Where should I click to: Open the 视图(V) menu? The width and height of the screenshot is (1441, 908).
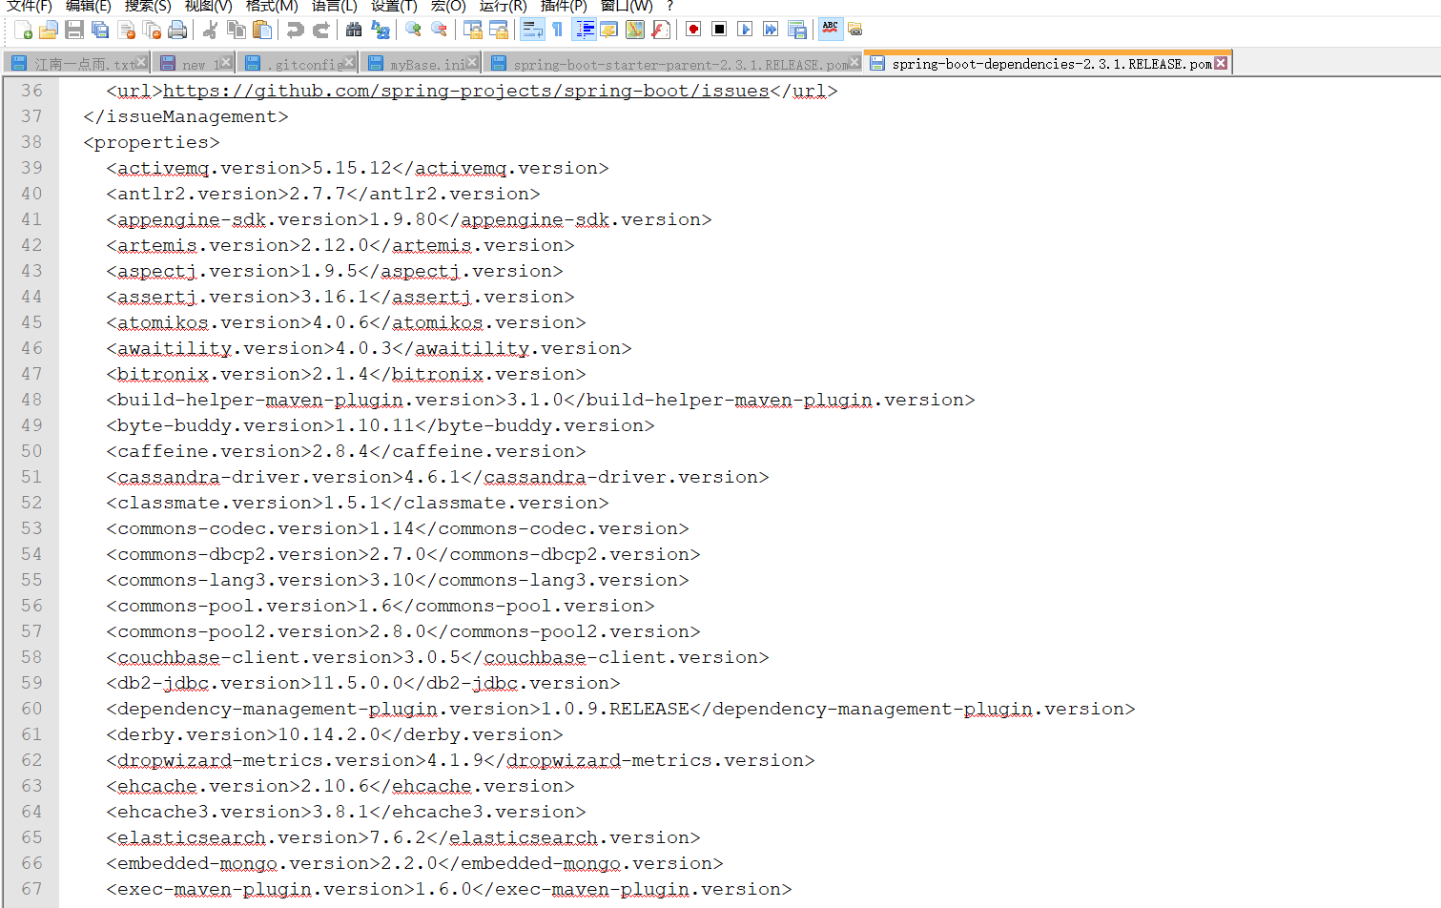click(x=209, y=7)
